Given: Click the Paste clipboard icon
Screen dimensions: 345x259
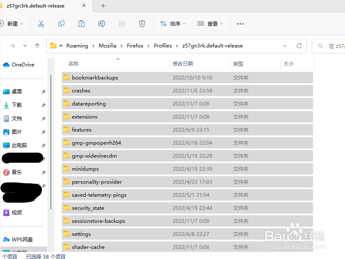Looking at the screenshot, I should click(82, 24).
